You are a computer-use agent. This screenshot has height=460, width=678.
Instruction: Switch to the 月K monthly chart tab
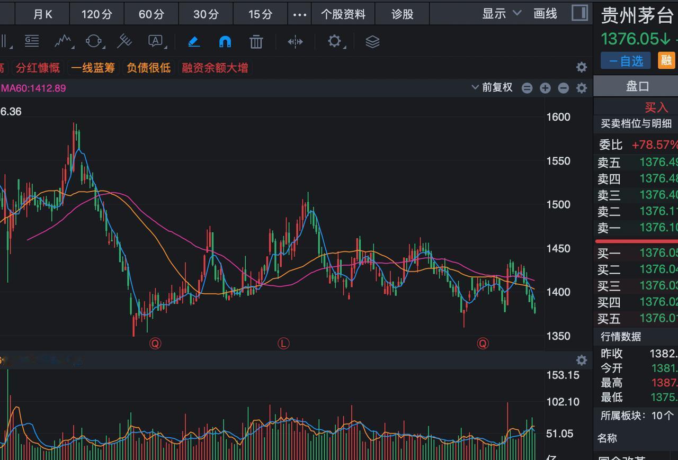[42, 14]
